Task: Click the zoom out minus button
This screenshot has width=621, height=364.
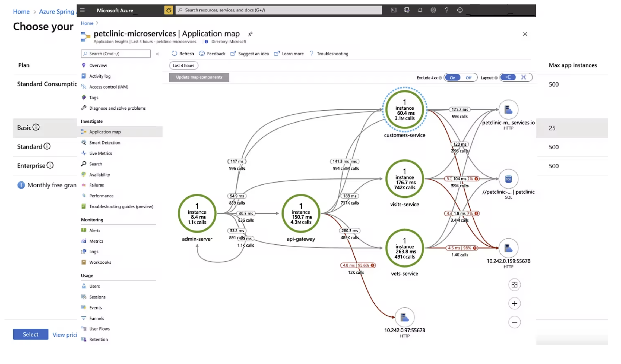Action: 514,322
